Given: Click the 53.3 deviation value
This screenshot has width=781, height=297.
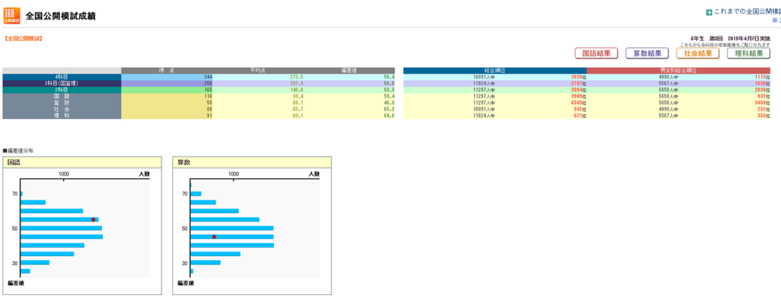Looking at the screenshot, I should click(389, 90).
